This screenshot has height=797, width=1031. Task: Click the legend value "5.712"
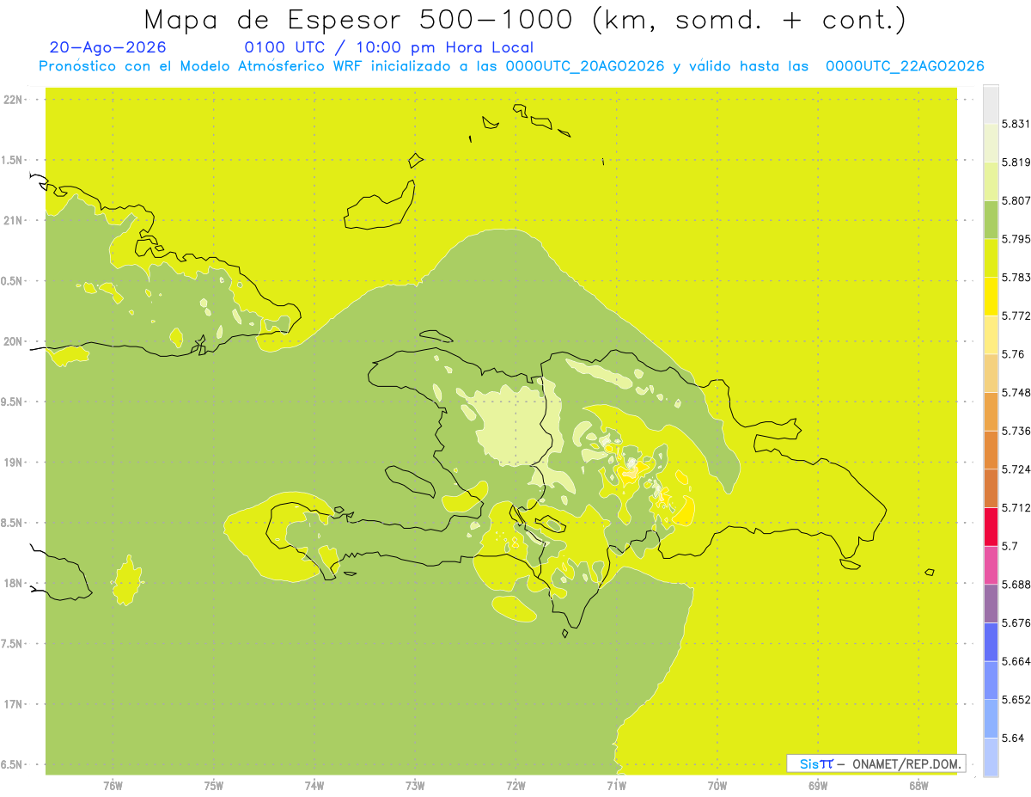1016,507
